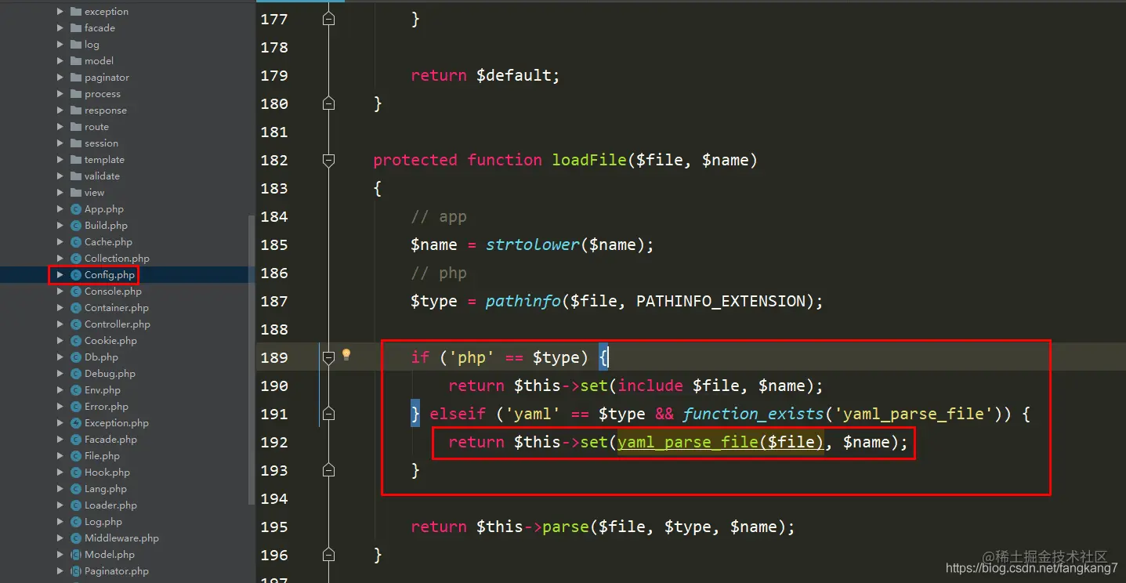Expand the exception folder arrow
Image resolution: width=1126 pixels, height=583 pixels.
(x=60, y=12)
